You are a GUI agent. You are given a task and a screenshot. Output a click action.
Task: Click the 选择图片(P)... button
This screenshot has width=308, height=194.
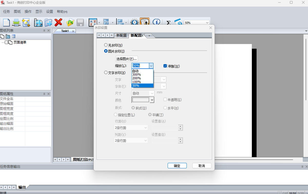(127, 59)
